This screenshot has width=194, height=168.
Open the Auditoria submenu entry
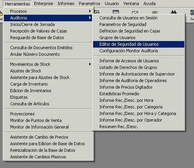coord(48,18)
